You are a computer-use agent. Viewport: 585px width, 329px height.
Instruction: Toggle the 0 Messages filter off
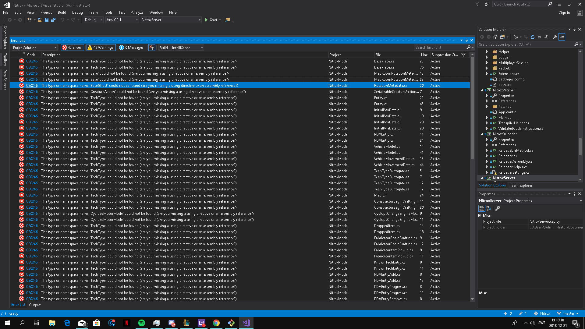[x=132, y=48]
